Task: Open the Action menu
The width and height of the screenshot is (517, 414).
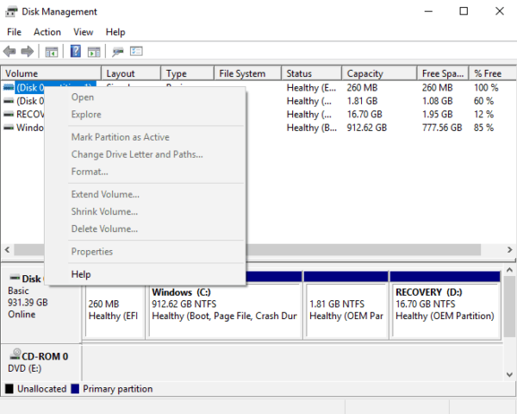Action: click(47, 32)
